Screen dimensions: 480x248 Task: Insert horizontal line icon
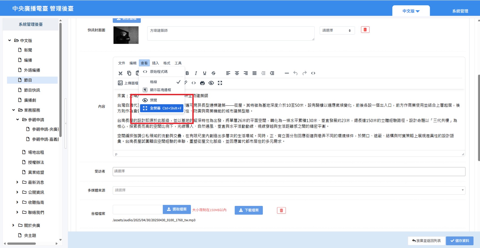pyautogui.click(x=287, y=73)
